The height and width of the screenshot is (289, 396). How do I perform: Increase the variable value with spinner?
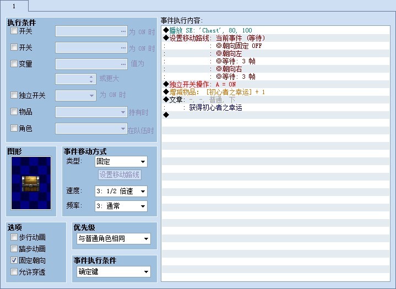pyautogui.click(x=91, y=77)
